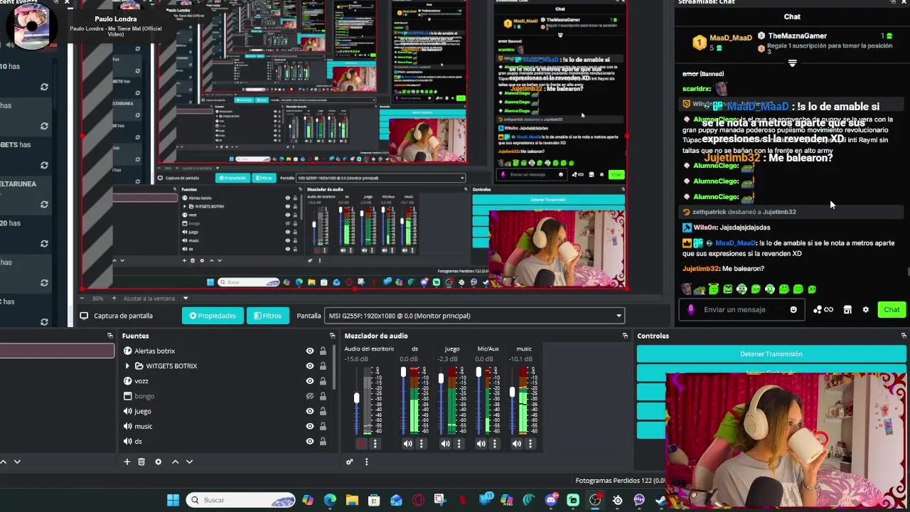
Task: Show the hidden bongo source
Action: pyautogui.click(x=310, y=396)
